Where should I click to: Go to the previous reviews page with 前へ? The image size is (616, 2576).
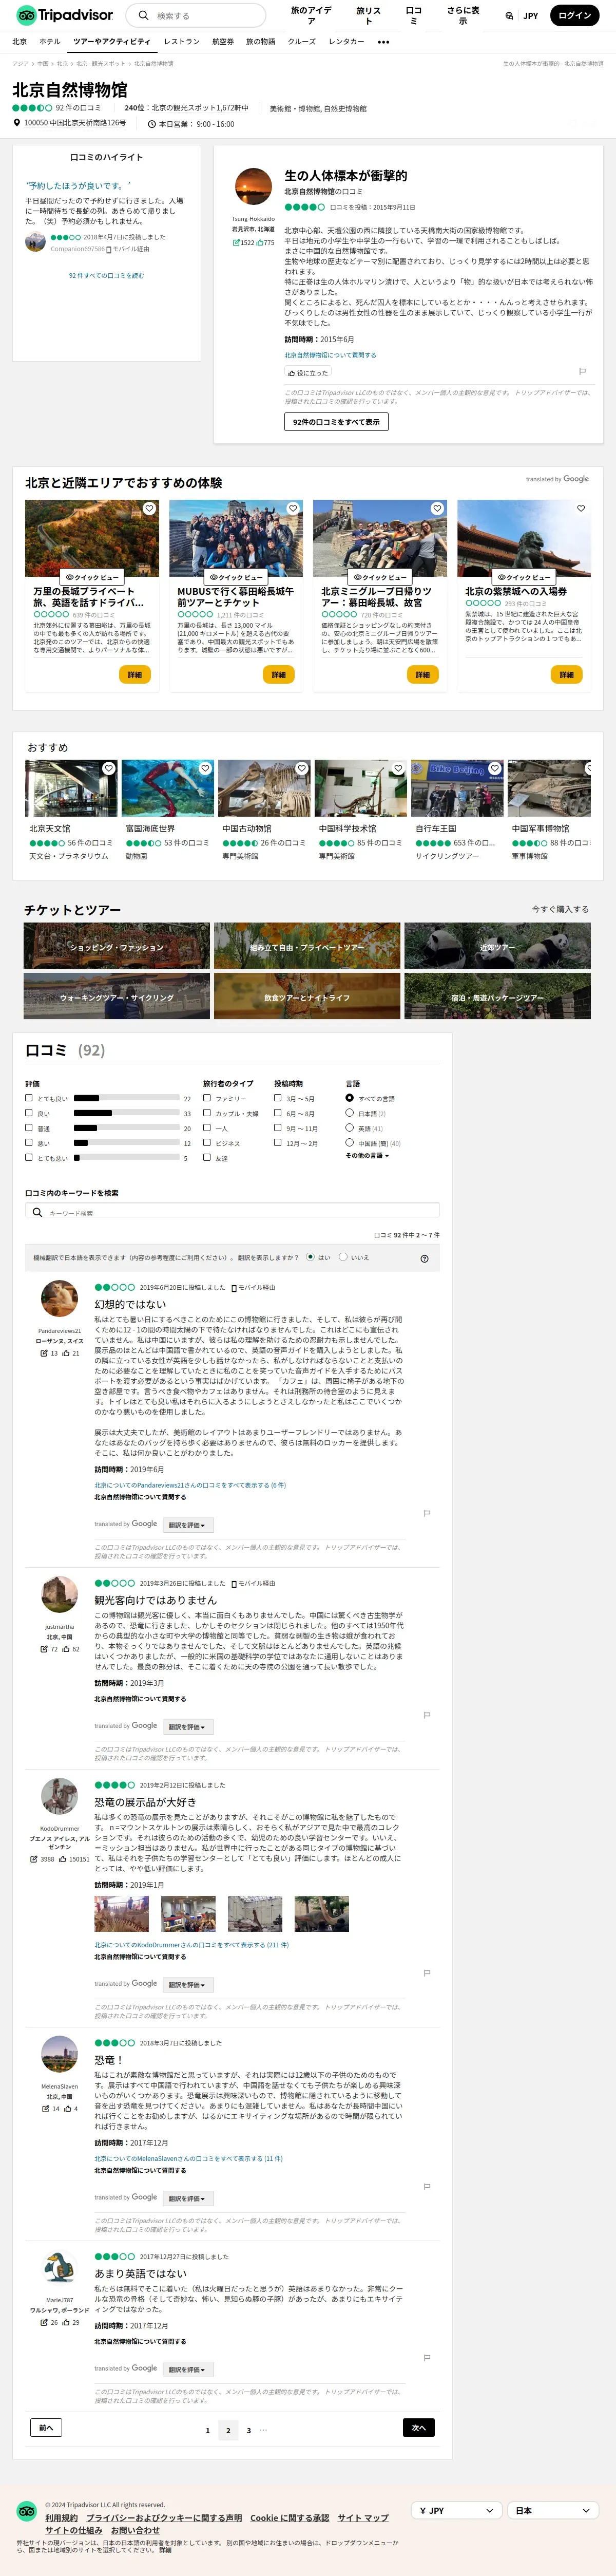46,2427
